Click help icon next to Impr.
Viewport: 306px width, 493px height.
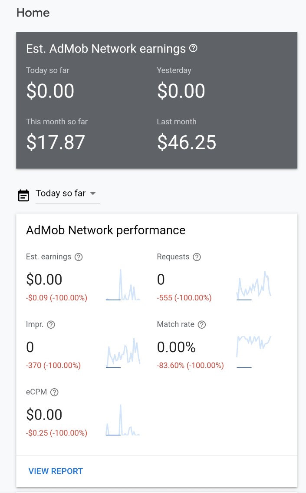click(51, 325)
